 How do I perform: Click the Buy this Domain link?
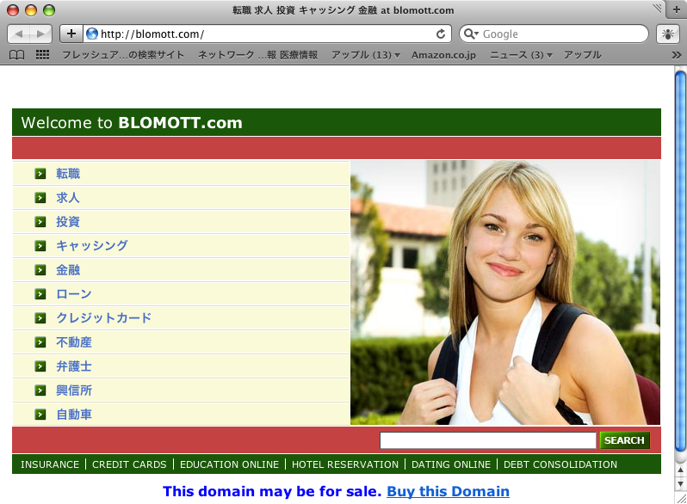tap(448, 492)
